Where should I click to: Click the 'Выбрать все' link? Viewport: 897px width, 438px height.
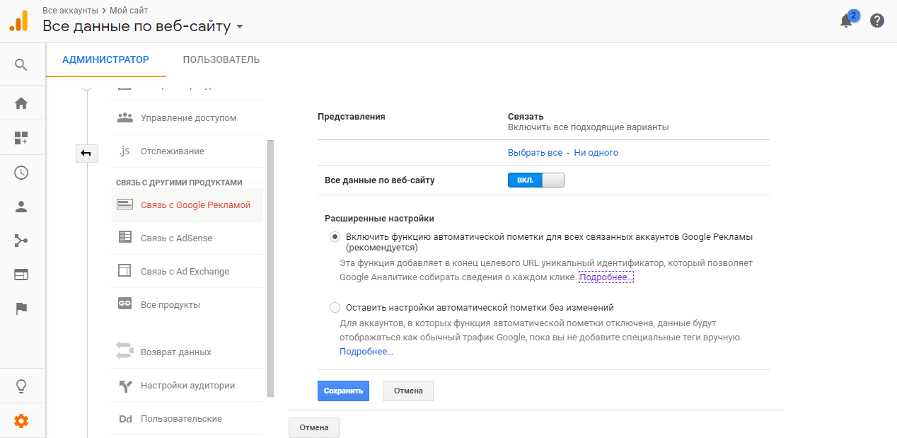(x=535, y=153)
